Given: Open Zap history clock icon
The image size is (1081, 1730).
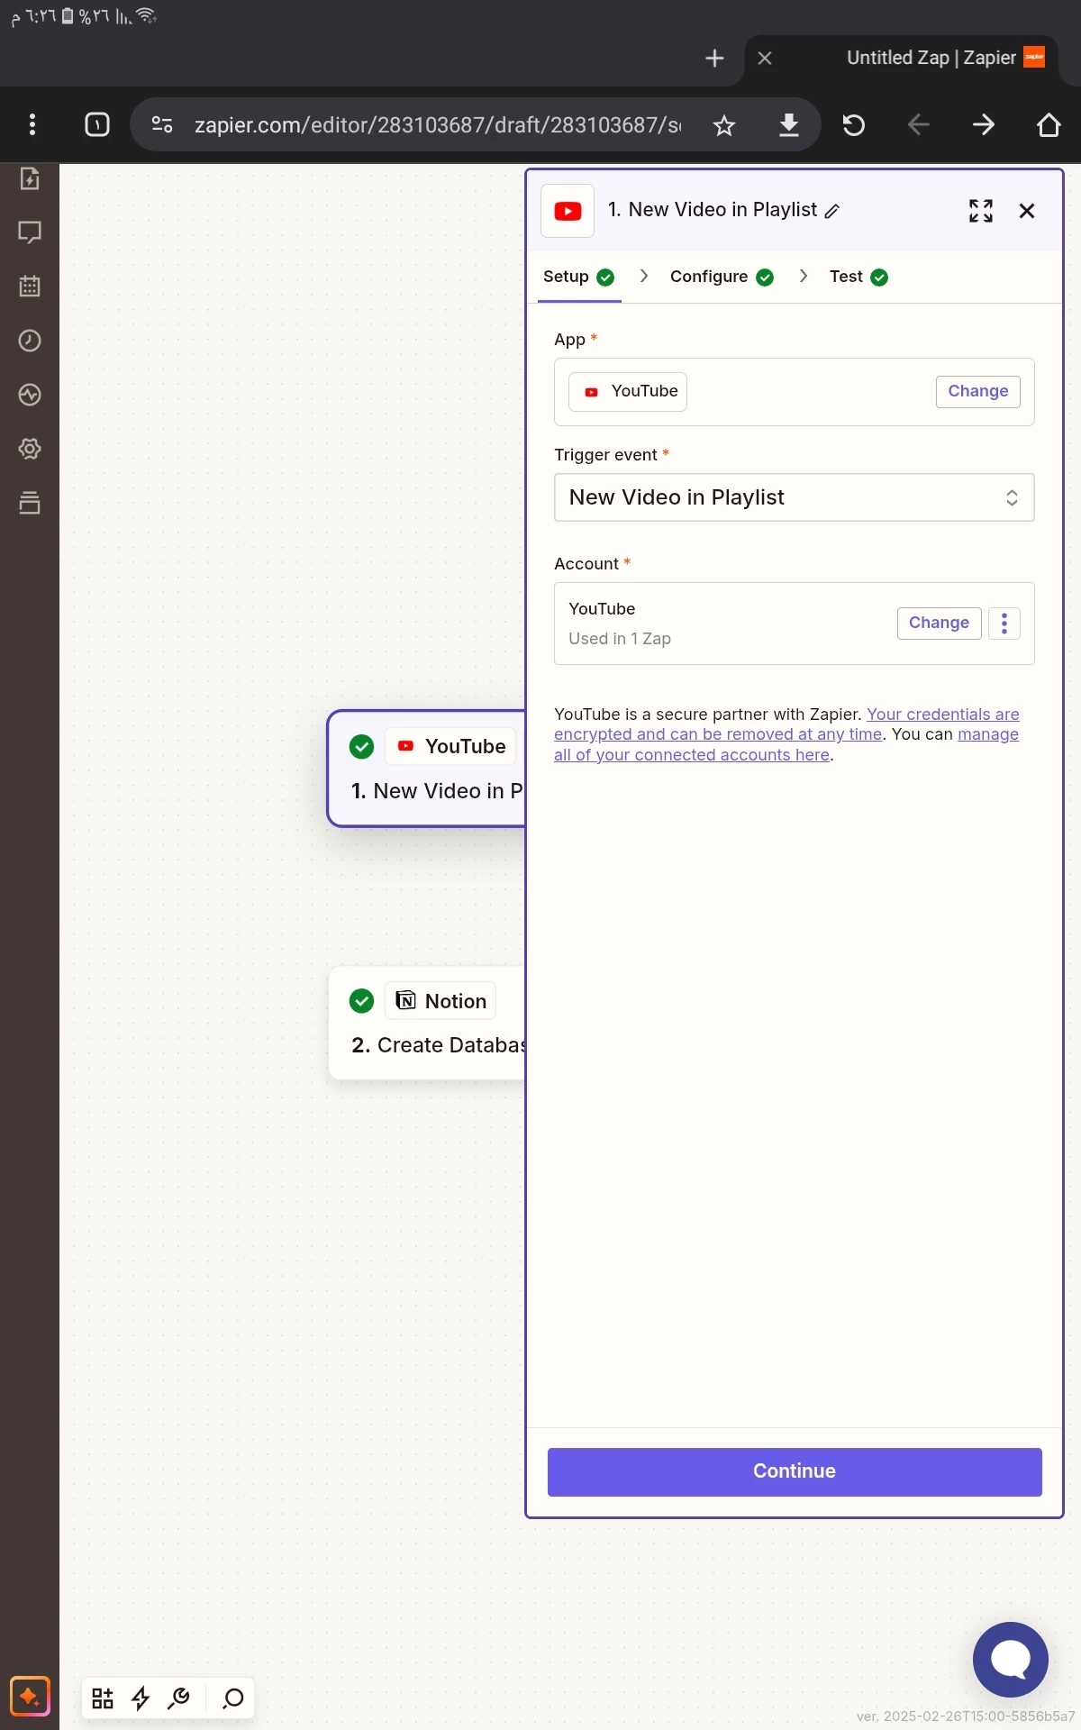Looking at the screenshot, I should pos(30,341).
